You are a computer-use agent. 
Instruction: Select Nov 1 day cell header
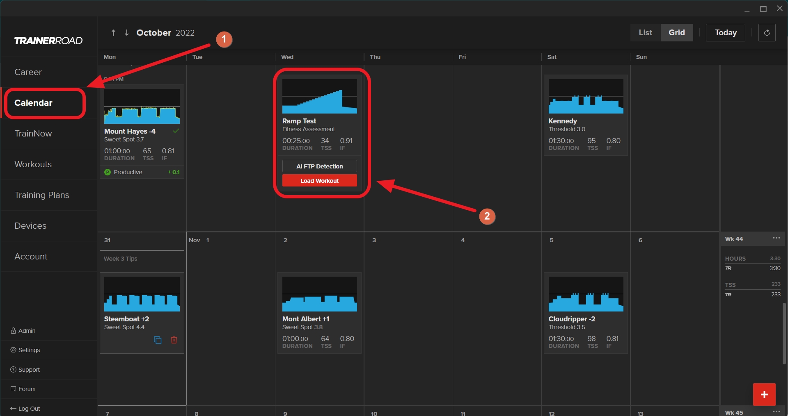(x=199, y=240)
